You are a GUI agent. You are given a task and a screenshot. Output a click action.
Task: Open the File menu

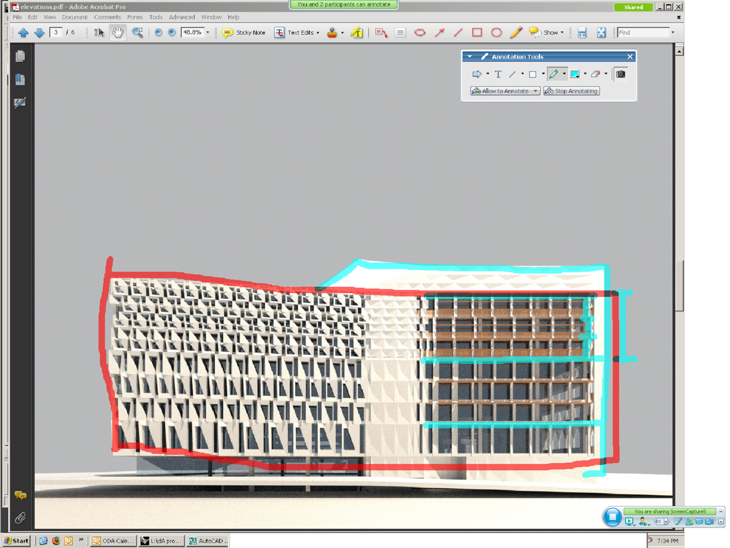click(x=17, y=17)
